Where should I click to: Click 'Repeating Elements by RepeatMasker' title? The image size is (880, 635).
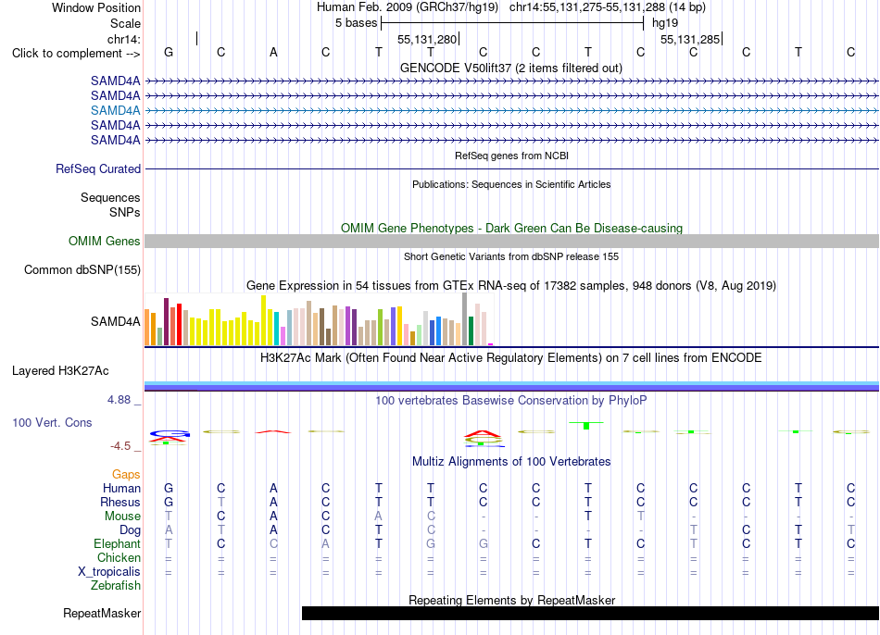[511, 600]
